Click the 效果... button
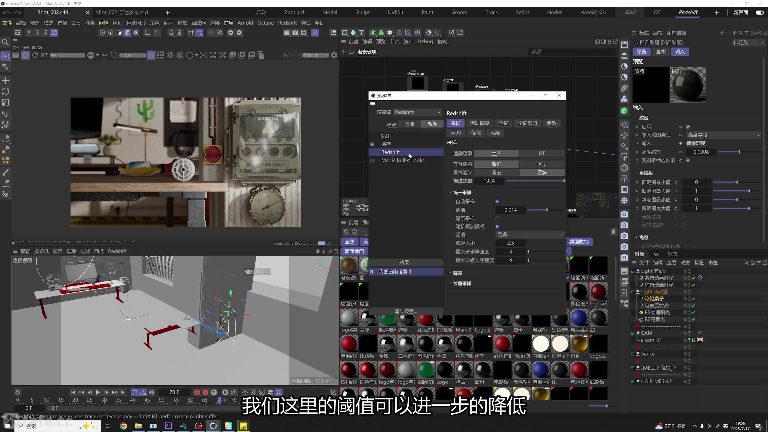The image size is (768, 432). point(406,262)
